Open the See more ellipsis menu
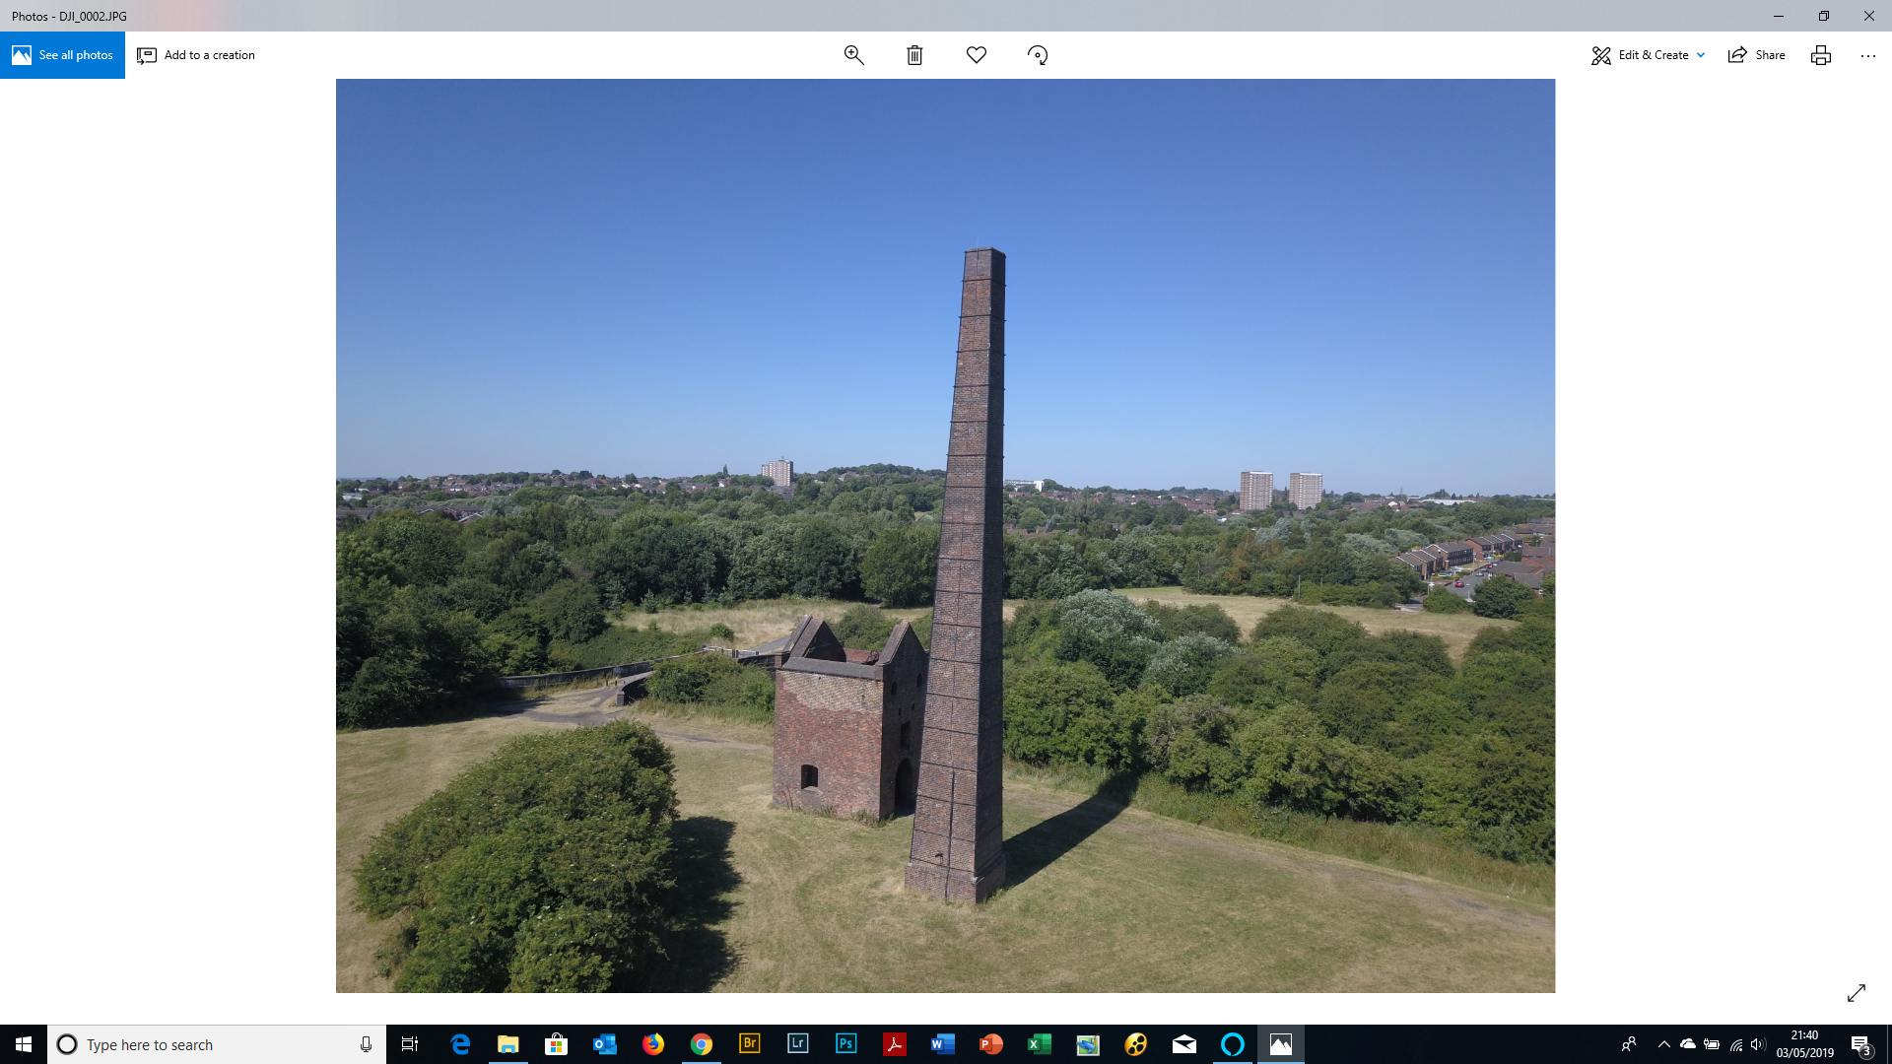 coord(1868,56)
